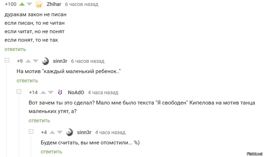Downvote Zhihar's top comment
The height and width of the screenshot is (157, 264).
(x=29, y=4)
